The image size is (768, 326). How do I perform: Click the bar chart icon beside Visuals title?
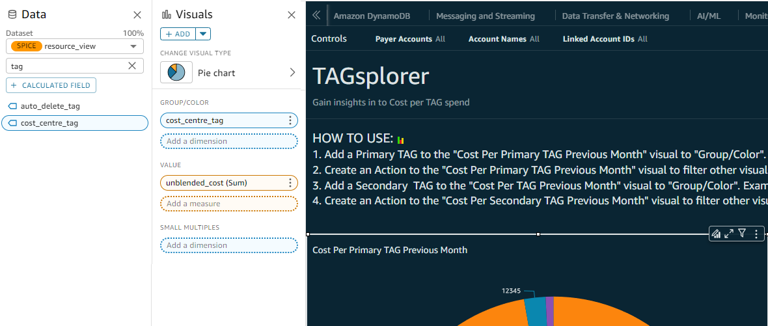click(x=167, y=15)
